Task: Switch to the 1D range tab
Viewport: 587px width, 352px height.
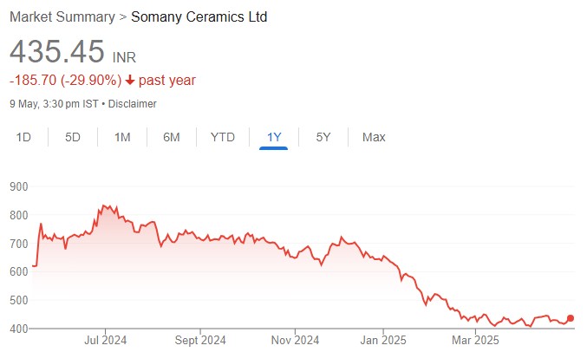Action: coord(24,137)
